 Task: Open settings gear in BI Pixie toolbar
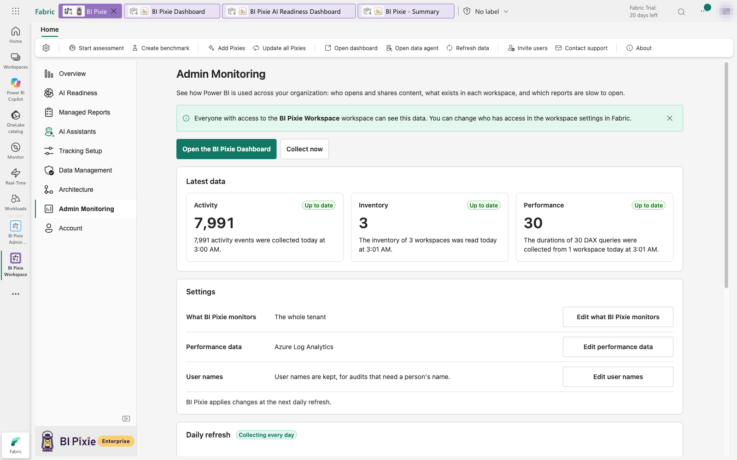[46, 48]
